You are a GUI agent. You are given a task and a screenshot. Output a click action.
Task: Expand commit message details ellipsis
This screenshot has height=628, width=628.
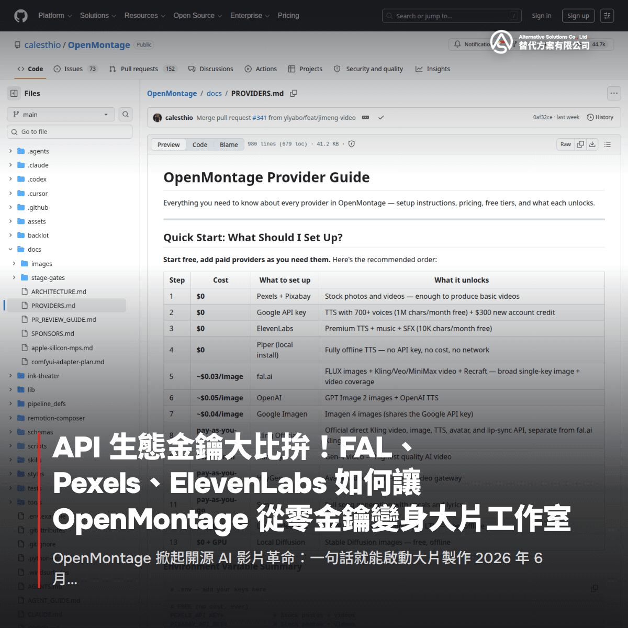(365, 118)
